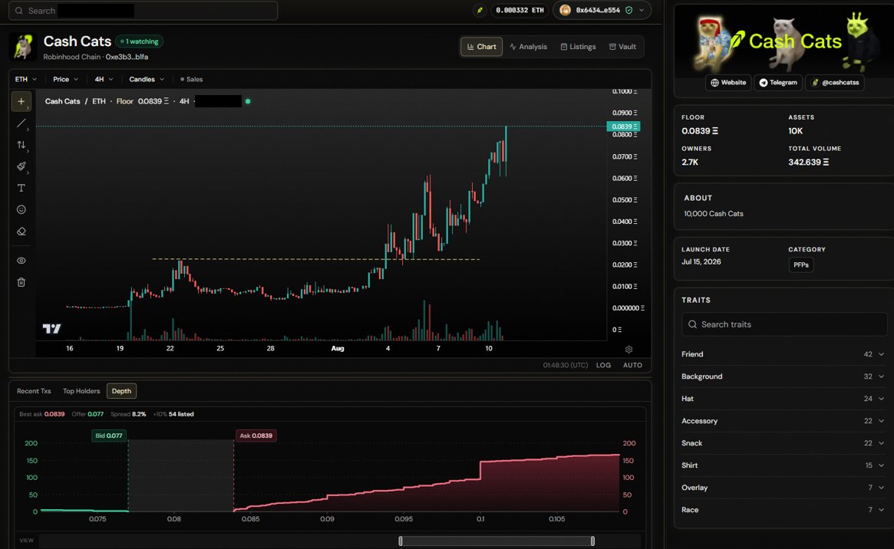
Task: Click the Search traits field
Action: coord(784,324)
